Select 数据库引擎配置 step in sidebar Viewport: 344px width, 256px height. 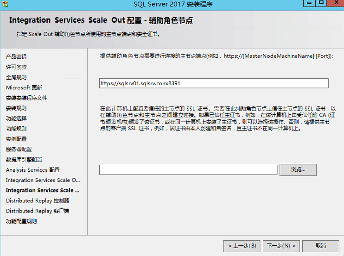[24, 160]
